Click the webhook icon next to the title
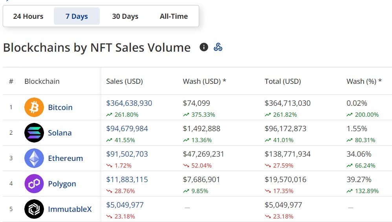 tap(218, 47)
